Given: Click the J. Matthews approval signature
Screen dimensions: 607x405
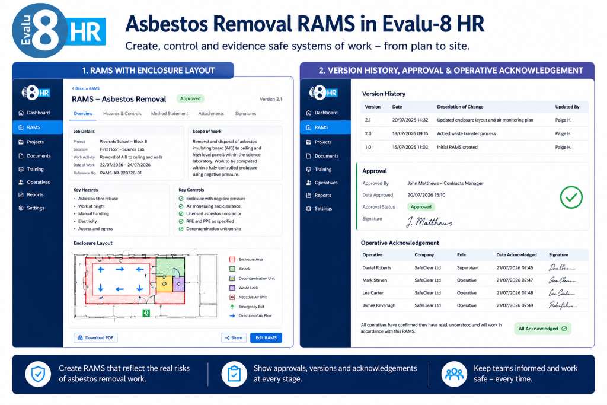Looking at the screenshot, I should click(429, 221).
